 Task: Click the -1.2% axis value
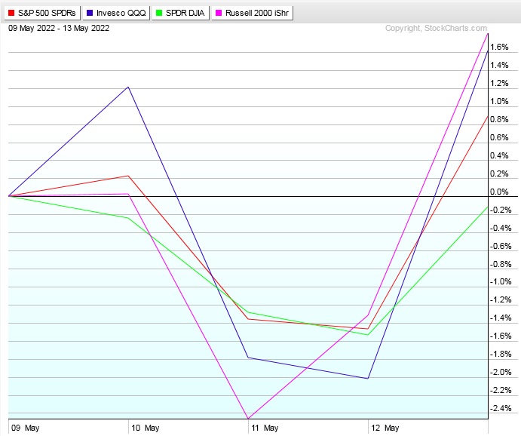pos(501,299)
